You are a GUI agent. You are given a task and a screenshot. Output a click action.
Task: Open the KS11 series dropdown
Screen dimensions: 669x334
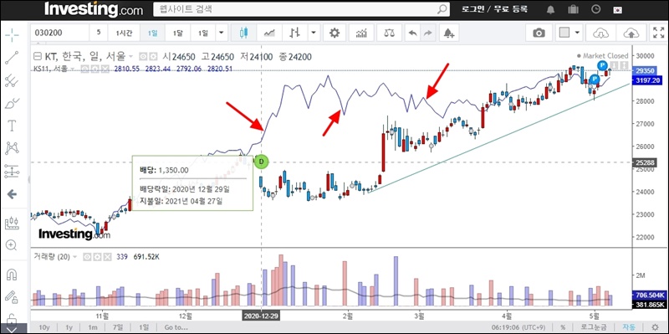72,69
